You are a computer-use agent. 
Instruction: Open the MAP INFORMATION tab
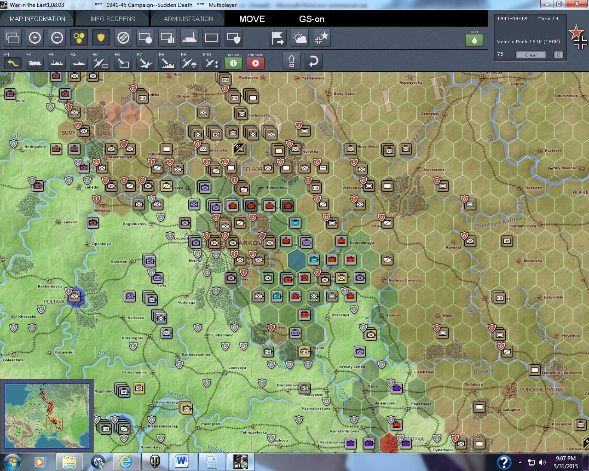pos(37,19)
